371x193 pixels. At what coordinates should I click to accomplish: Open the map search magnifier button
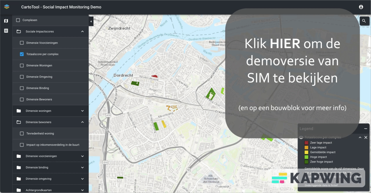[364, 21]
